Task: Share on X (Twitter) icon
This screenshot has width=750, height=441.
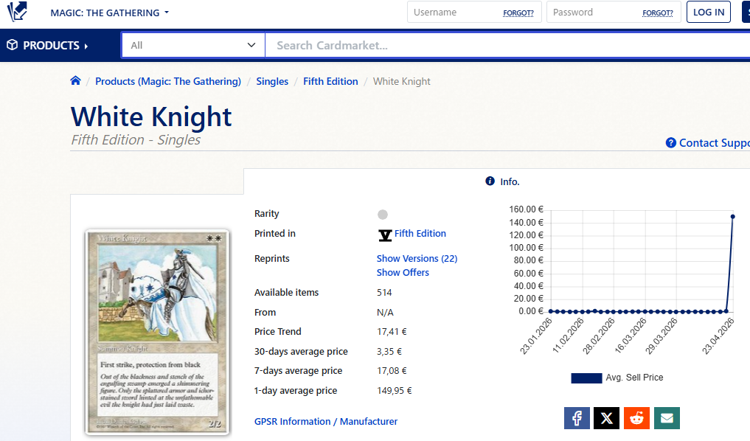Action: [606, 418]
